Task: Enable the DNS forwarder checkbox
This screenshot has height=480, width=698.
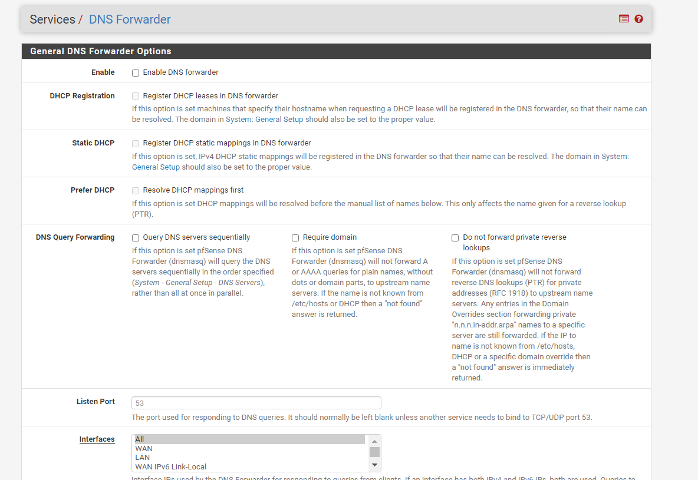Action: [136, 73]
